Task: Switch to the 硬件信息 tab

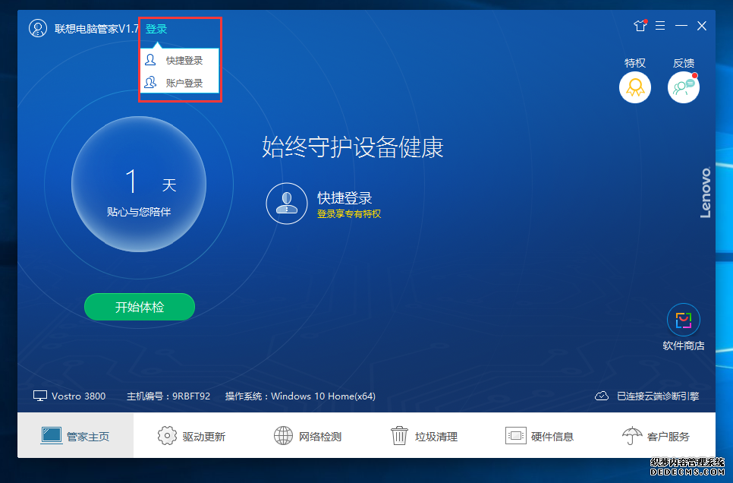Action: tap(540, 435)
